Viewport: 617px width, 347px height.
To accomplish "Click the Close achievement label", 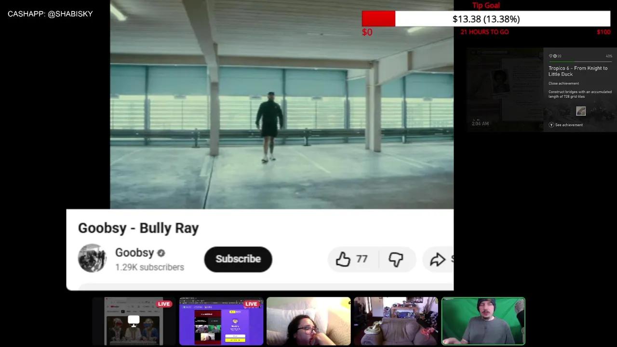I will click(563, 83).
